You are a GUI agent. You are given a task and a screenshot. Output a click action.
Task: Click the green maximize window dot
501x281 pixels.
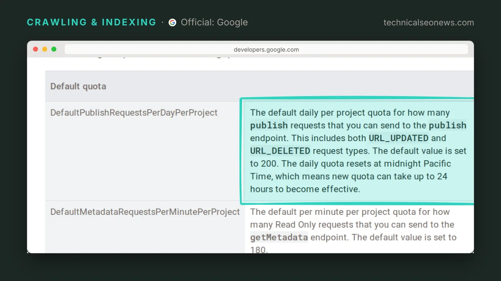(54, 49)
